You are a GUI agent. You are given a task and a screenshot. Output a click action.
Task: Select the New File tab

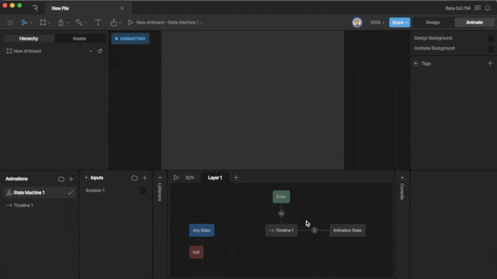pos(89,8)
